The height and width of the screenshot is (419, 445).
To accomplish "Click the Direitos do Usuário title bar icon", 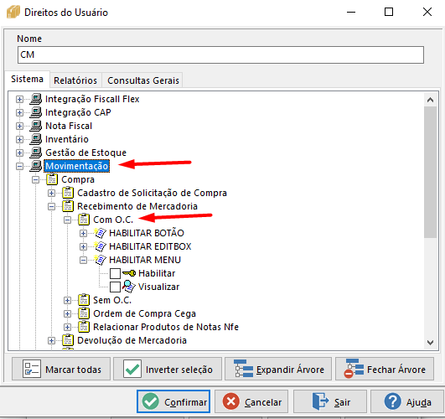I will [x=13, y=13].
